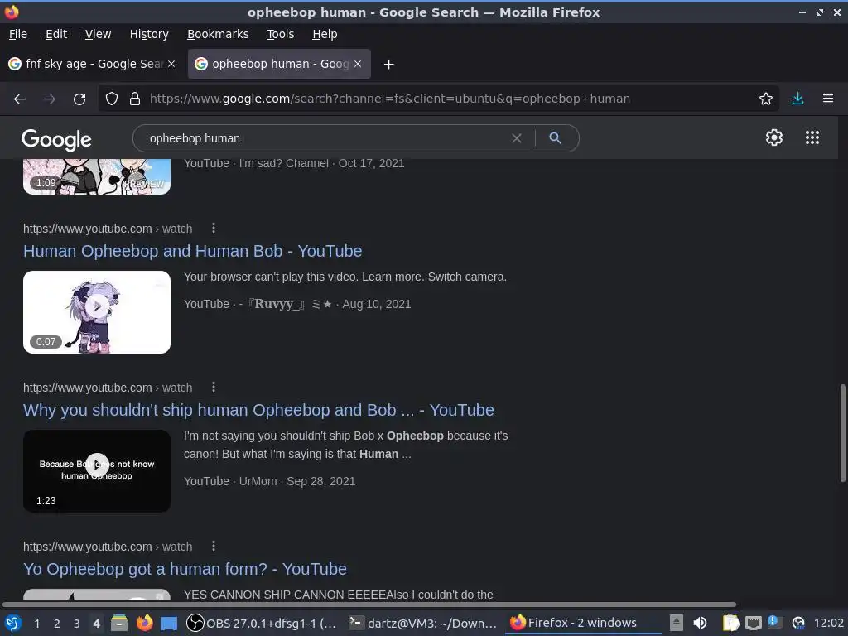This screenshot has width=848, height=636.
Task: Open the Edit menu
Action: 56,34
